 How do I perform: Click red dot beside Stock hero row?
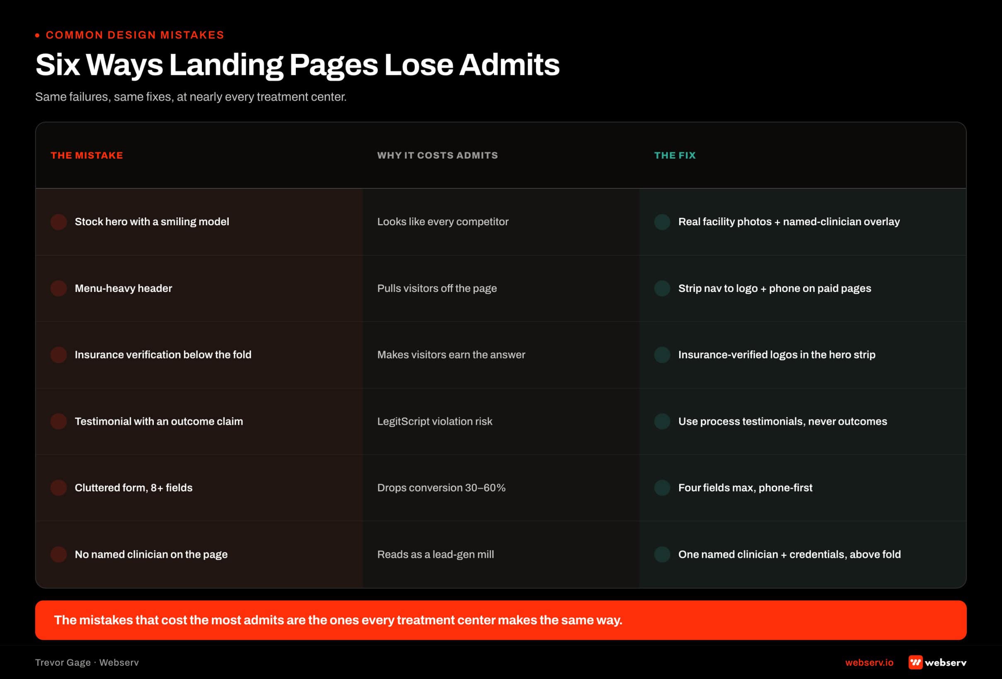59,222
